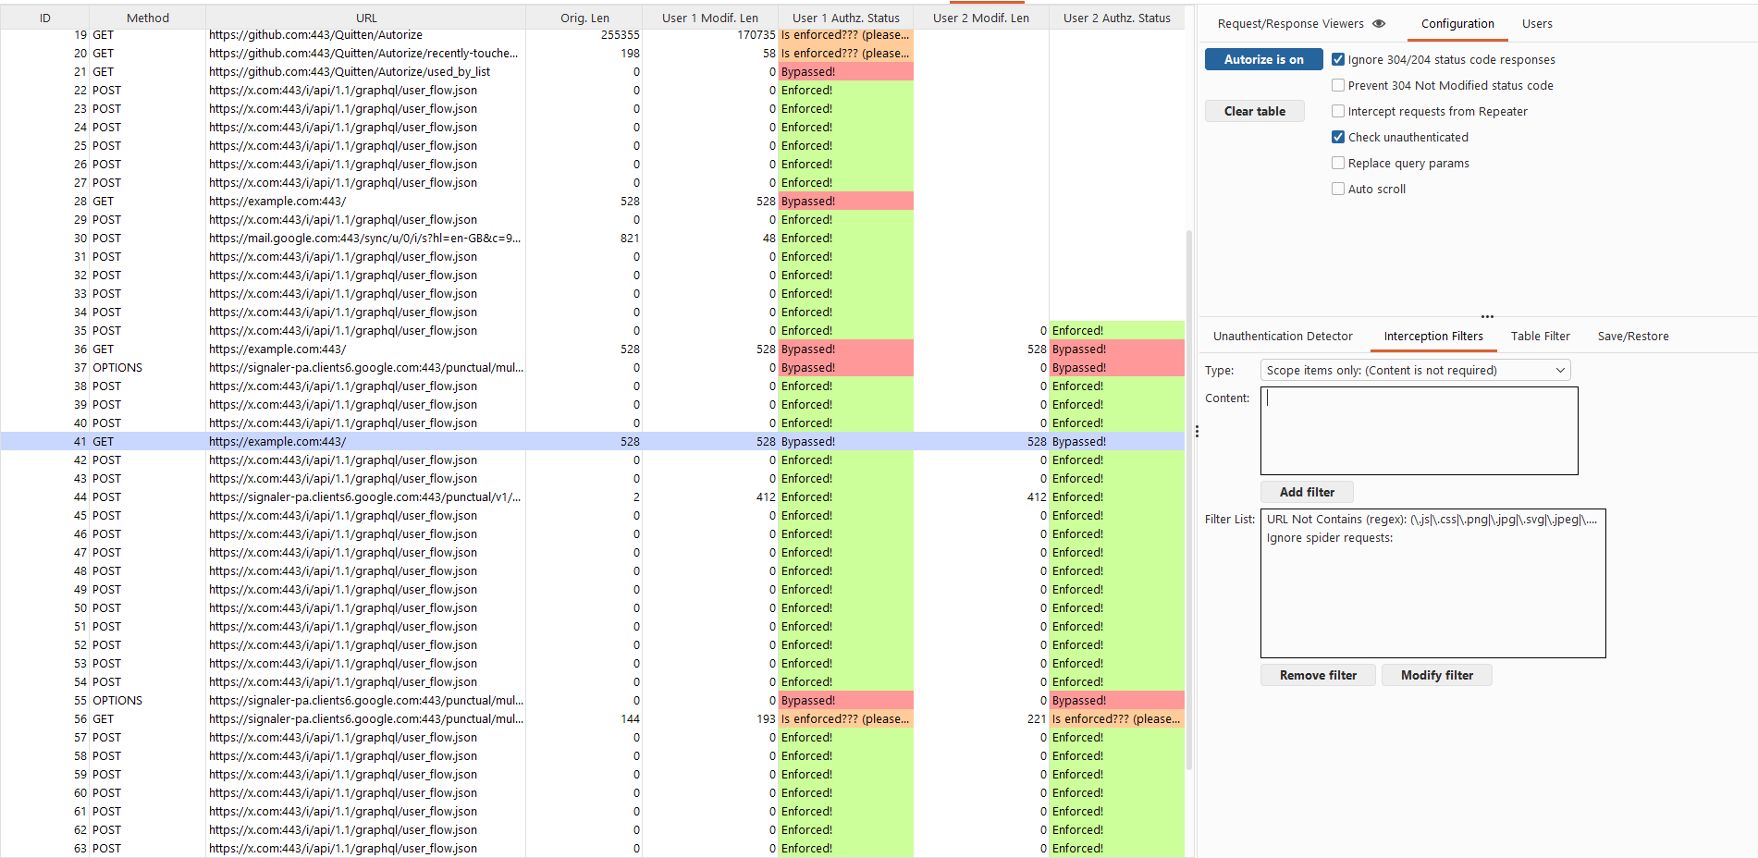The image size is (1758, 858).
Task: Turn off the Autorize is on button
Action: pos(1263,60)
